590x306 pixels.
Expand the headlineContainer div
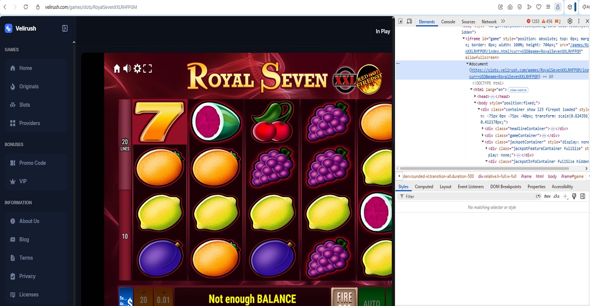483,128
